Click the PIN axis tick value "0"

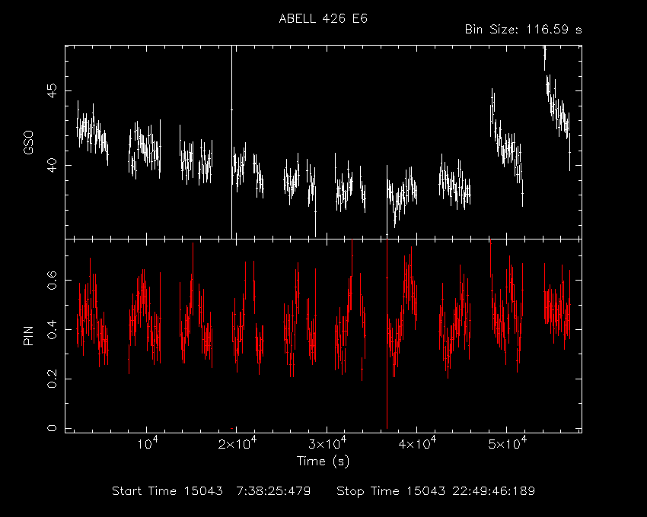(x=52, y=428)
